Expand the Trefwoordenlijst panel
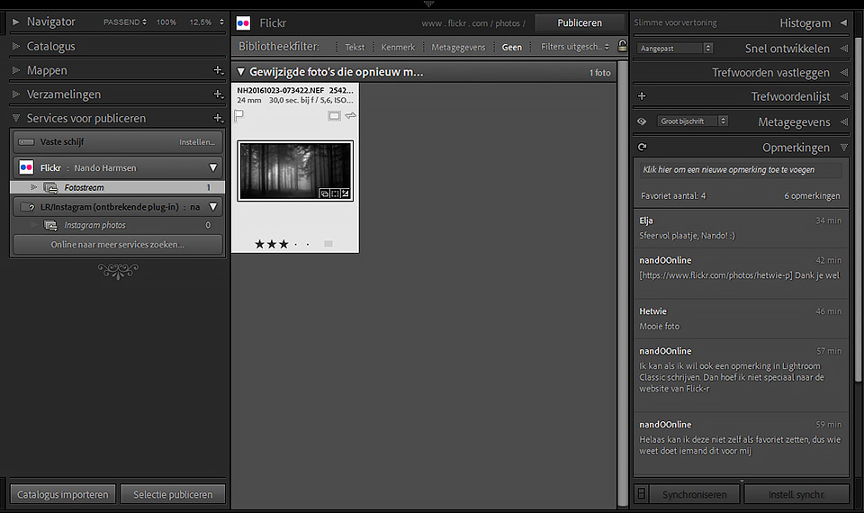This screenshot has width=864, height=513. [x=843, y=96]
